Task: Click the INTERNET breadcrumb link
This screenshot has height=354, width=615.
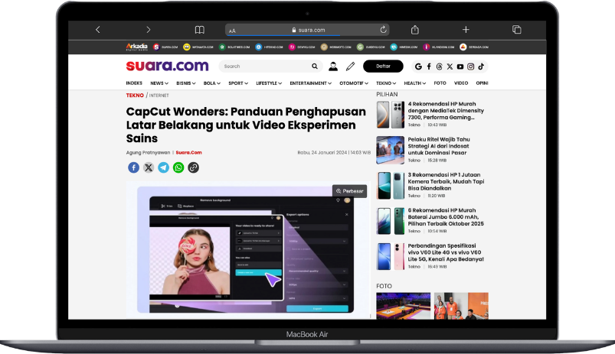Action: (159, 96)
